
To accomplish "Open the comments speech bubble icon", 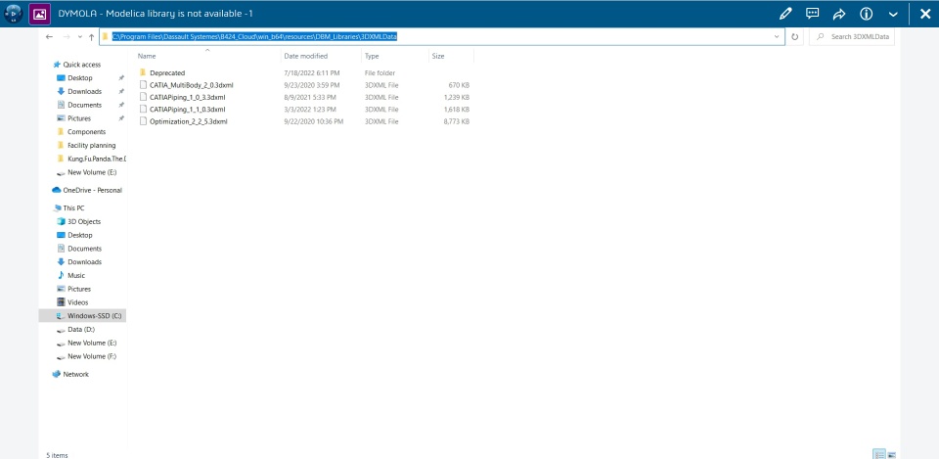I will coord(813,13).
